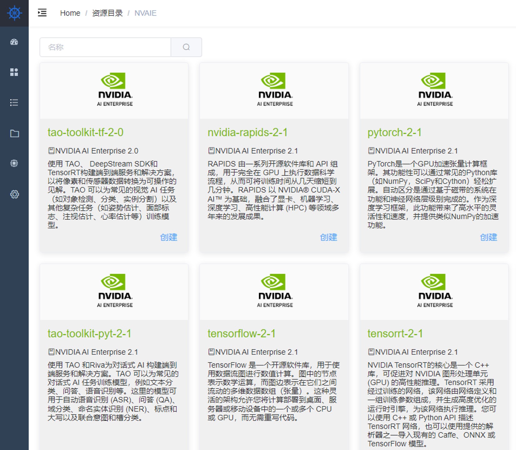Open the tensorrt-2-1 title
Viewport: 516px width, 450px height.
pyautogui.click(x=395, y=333)
